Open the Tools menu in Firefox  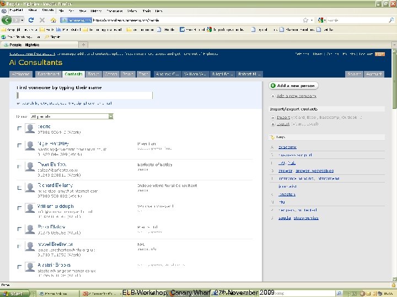pos(146,11)
